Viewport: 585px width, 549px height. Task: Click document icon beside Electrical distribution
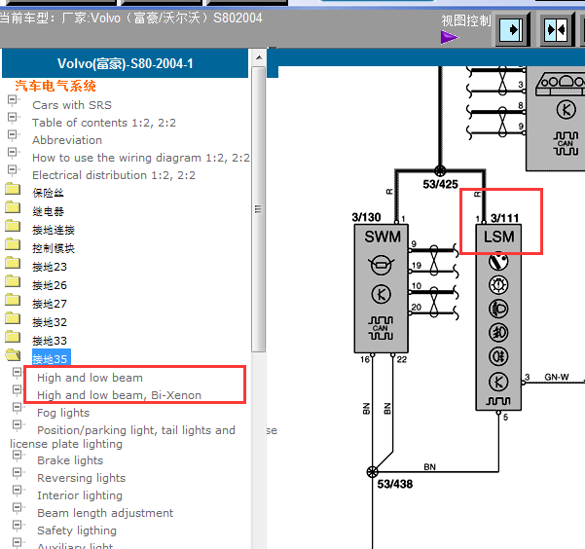point(13,170)
